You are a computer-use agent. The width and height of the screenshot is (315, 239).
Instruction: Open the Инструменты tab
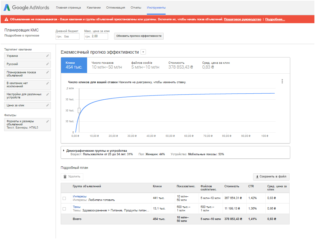point(156,8)
